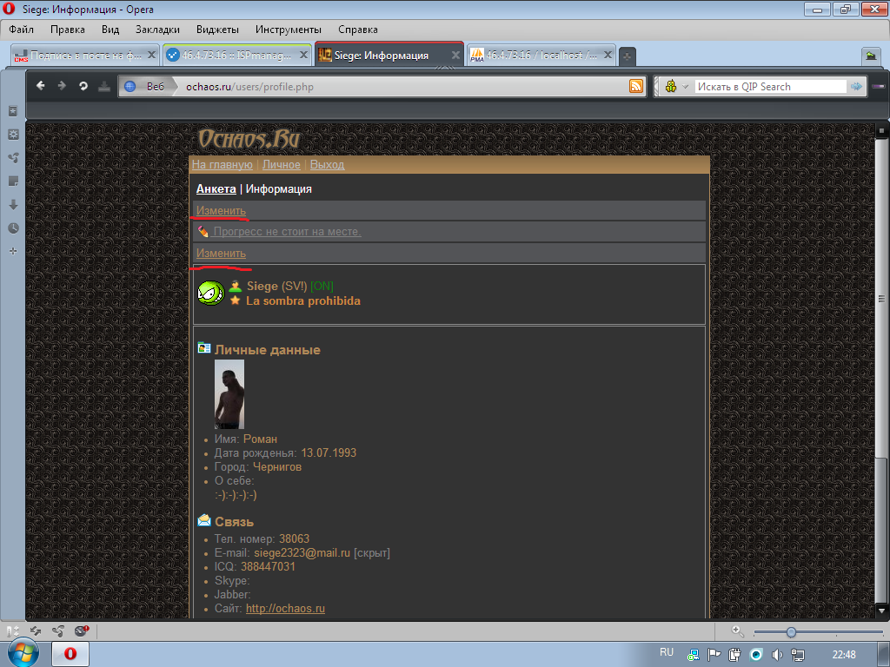Toggle the panels sidebar from the status bar

point(12,631)
